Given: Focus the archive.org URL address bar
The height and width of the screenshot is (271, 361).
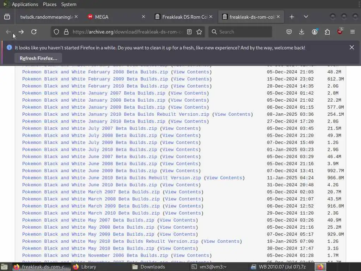Looking at the screenshot, I should pyautogui.click(x=127, y=32).
